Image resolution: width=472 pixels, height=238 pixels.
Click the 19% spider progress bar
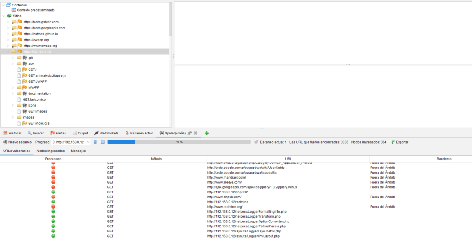tap(179, 142)
